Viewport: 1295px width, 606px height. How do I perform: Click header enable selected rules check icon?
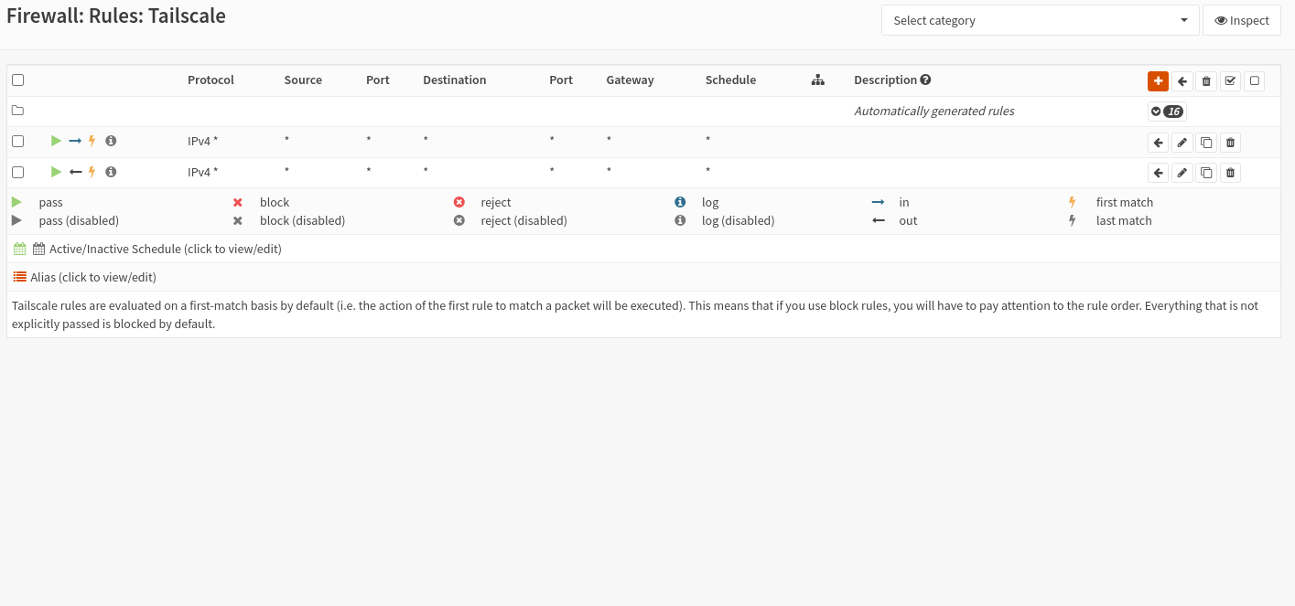[x=1230, y=80]
